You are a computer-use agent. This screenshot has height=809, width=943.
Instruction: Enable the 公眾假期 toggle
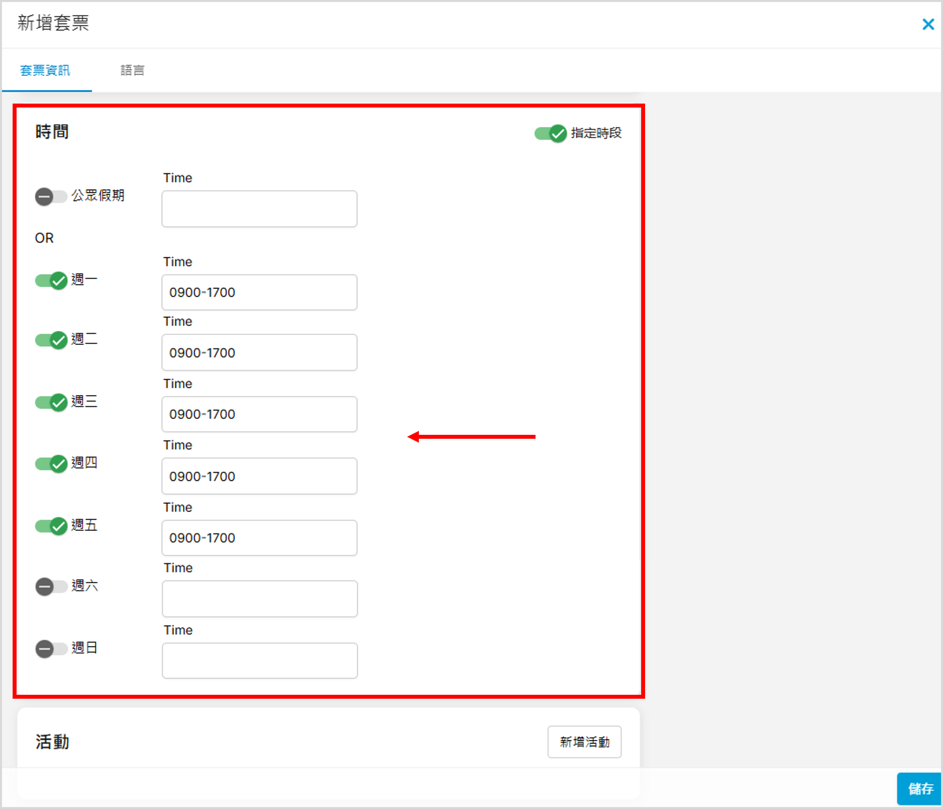[51, 197]
